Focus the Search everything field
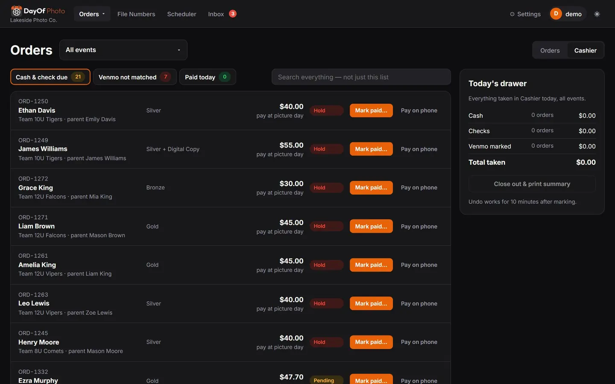Screen dimensions: 615x384 (361, 77)
